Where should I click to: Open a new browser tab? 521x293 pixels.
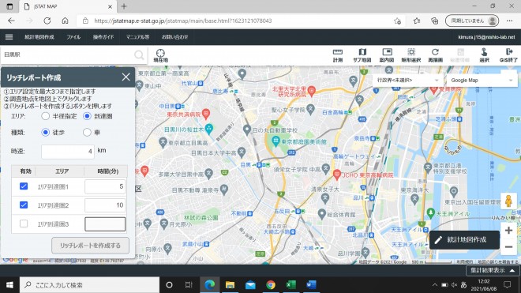click(x=124, y=6)
